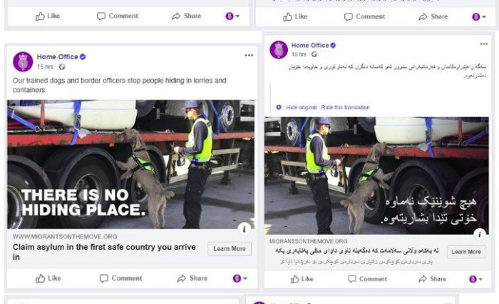This screenshot has height=304, width=499.
Task: Open ad info icon on English post image
Action: (244, 229)
